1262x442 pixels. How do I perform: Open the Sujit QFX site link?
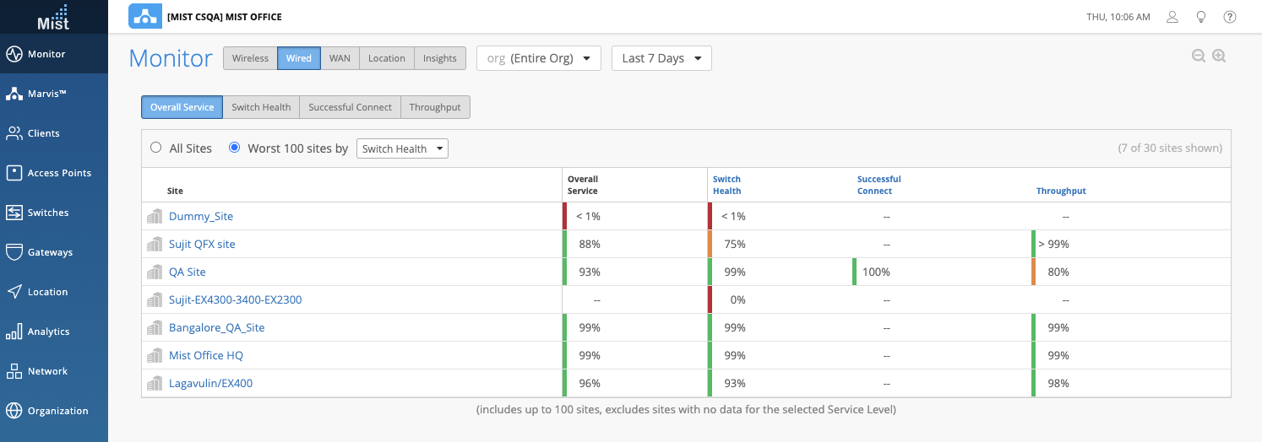pos(202,244)
